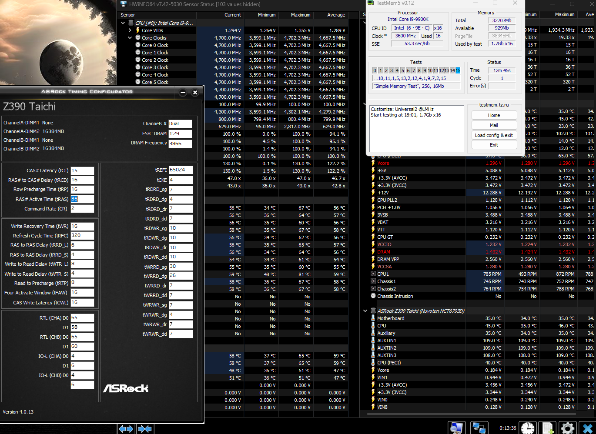596x434 pixels.
Task: Click the bolt icon beside +12V voltage
Action: click(373, 193)
